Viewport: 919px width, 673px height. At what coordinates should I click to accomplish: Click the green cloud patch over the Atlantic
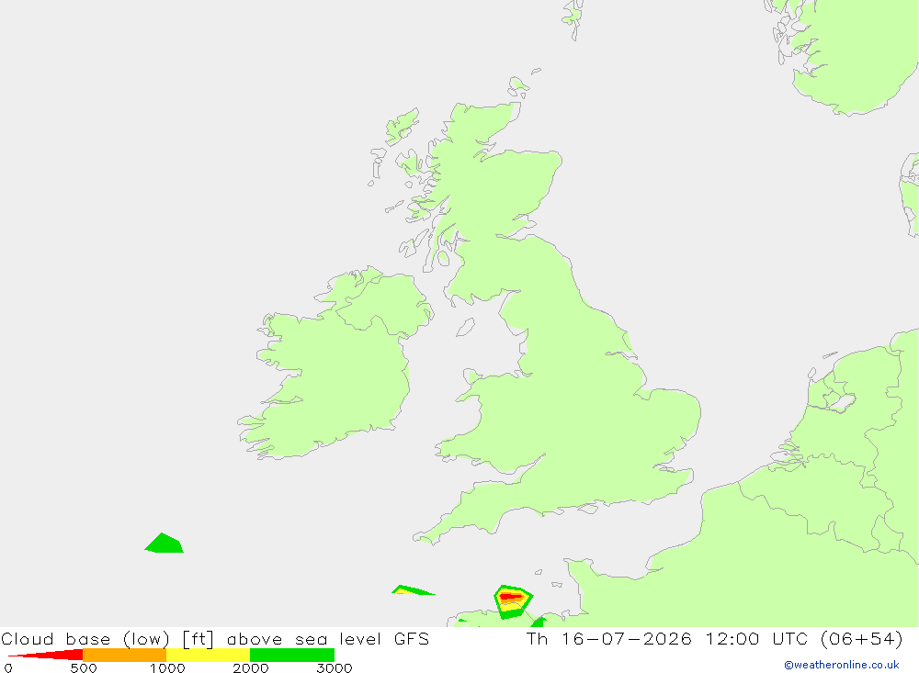(x=165, y=543)
